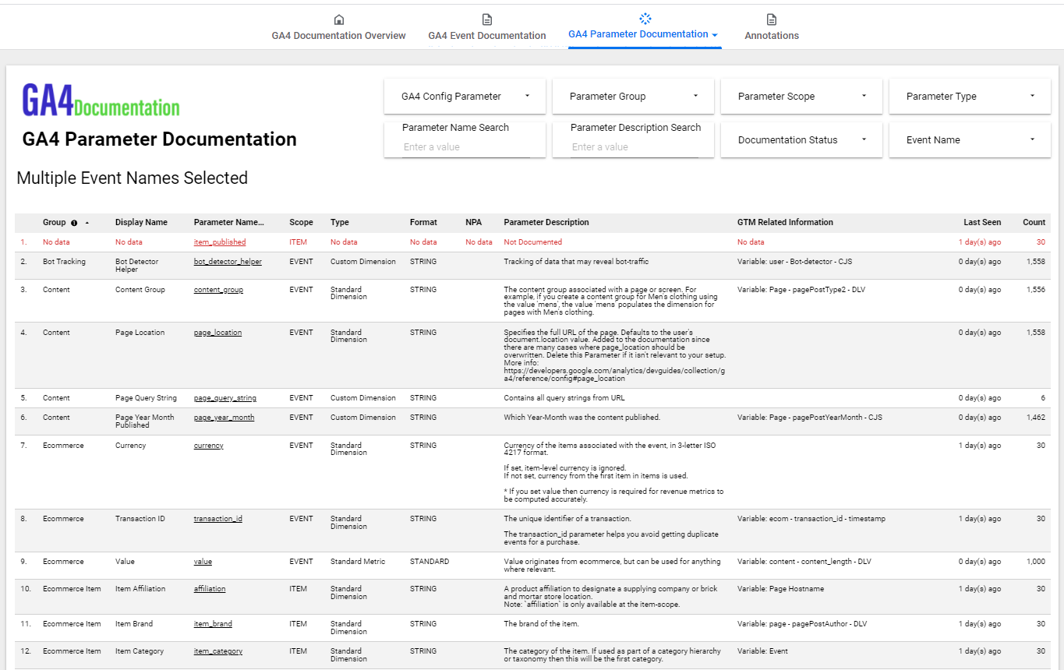Open the item_published parameter link

220,242
